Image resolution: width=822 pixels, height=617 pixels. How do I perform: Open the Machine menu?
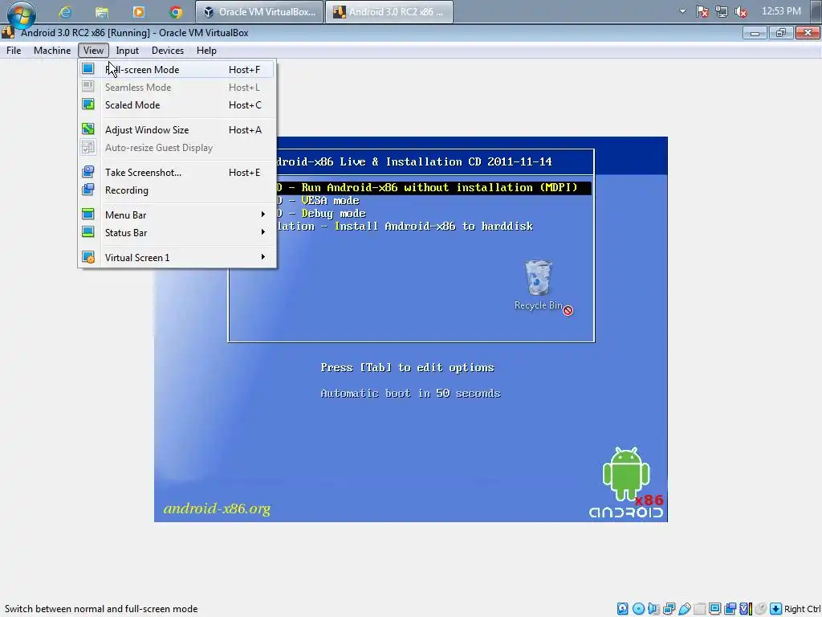(x=52, y=51)
